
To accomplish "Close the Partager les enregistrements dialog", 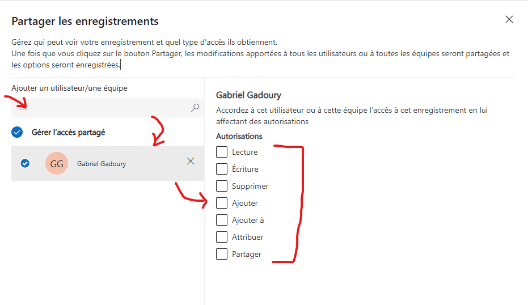I will click(509, 19).
